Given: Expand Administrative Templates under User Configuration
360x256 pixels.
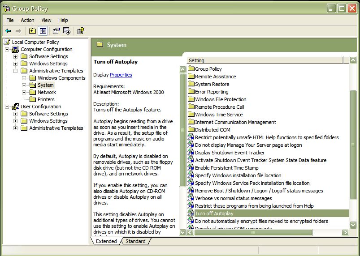Looking at the screenshot, I should tap(15, 128).
